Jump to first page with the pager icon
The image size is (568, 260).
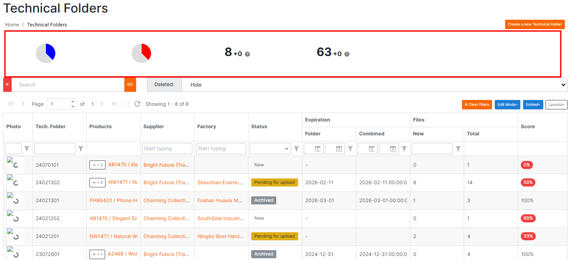pyautogui.click(x=11, y=104)
